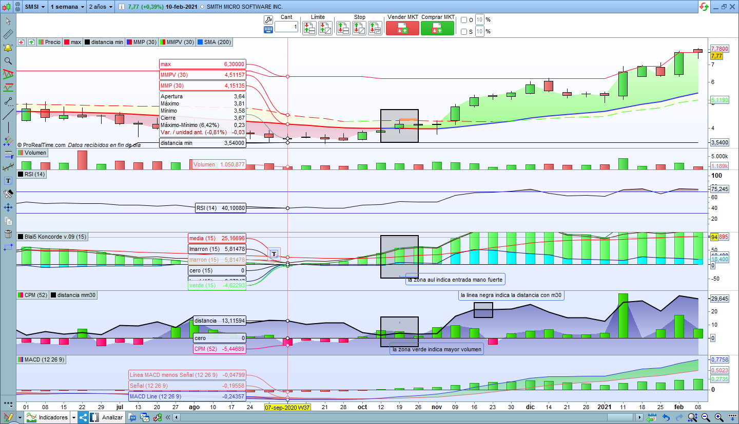Open the RSI (14) panel label
This screenshot has width=739, height=424.
click(x=32, y=174)
